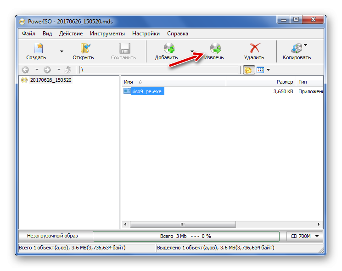Select the 20170626_150520 tree node
Screen dimensions: 342x271
[50, 80]
